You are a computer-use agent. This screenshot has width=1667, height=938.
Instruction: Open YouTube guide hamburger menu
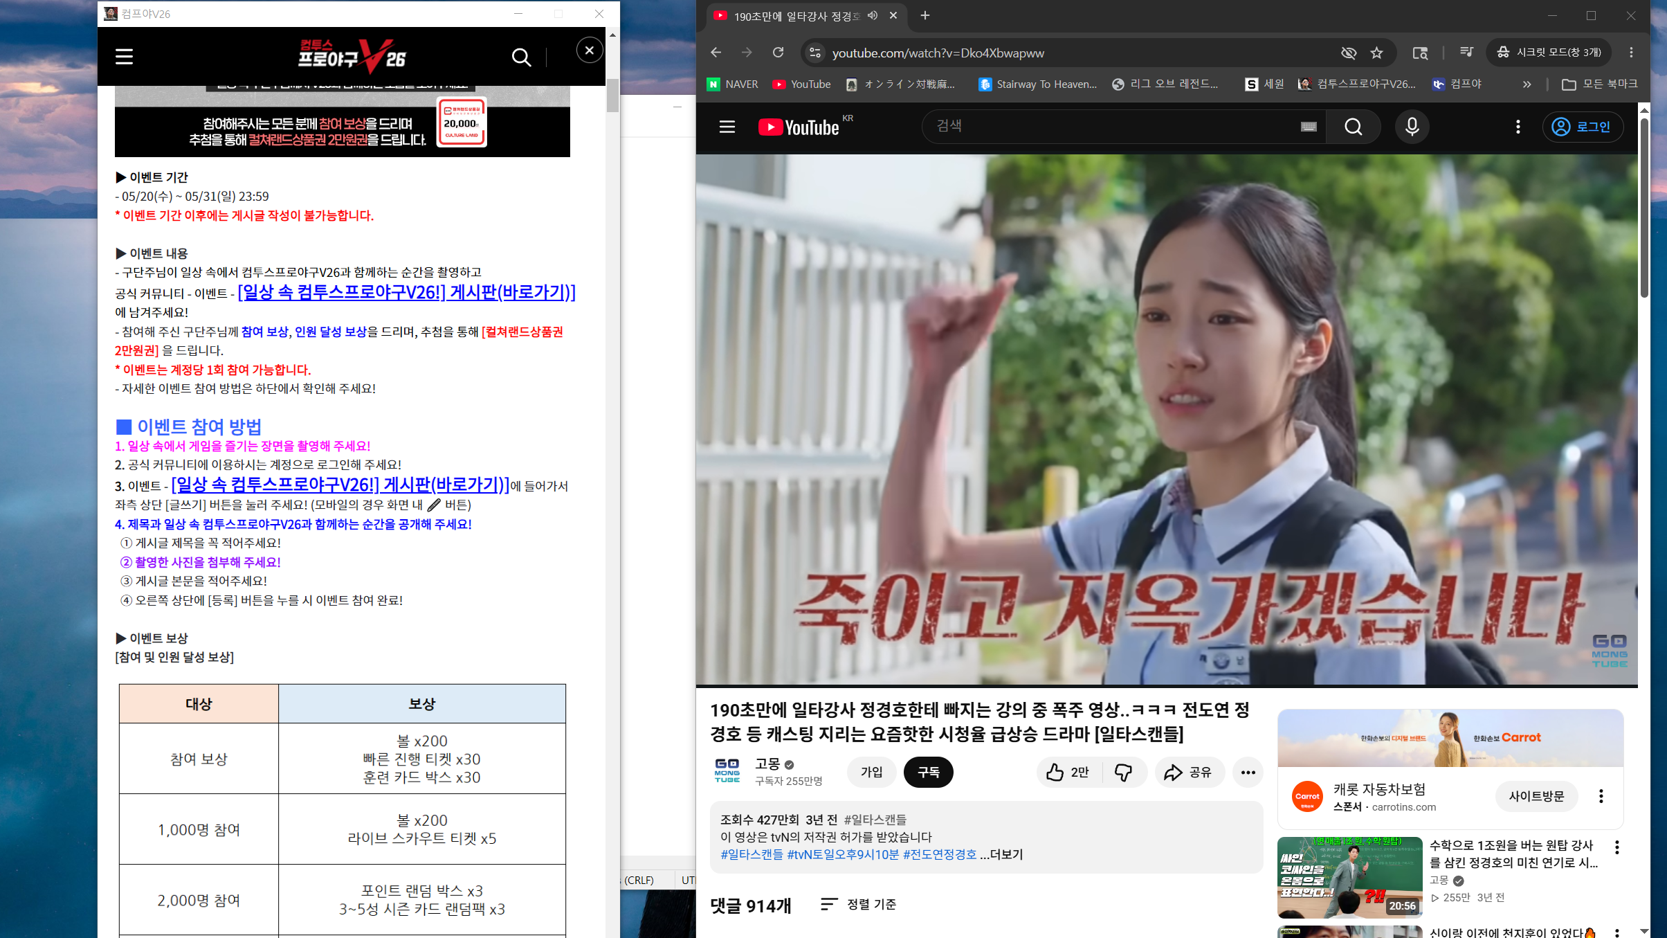pos(727,127)
